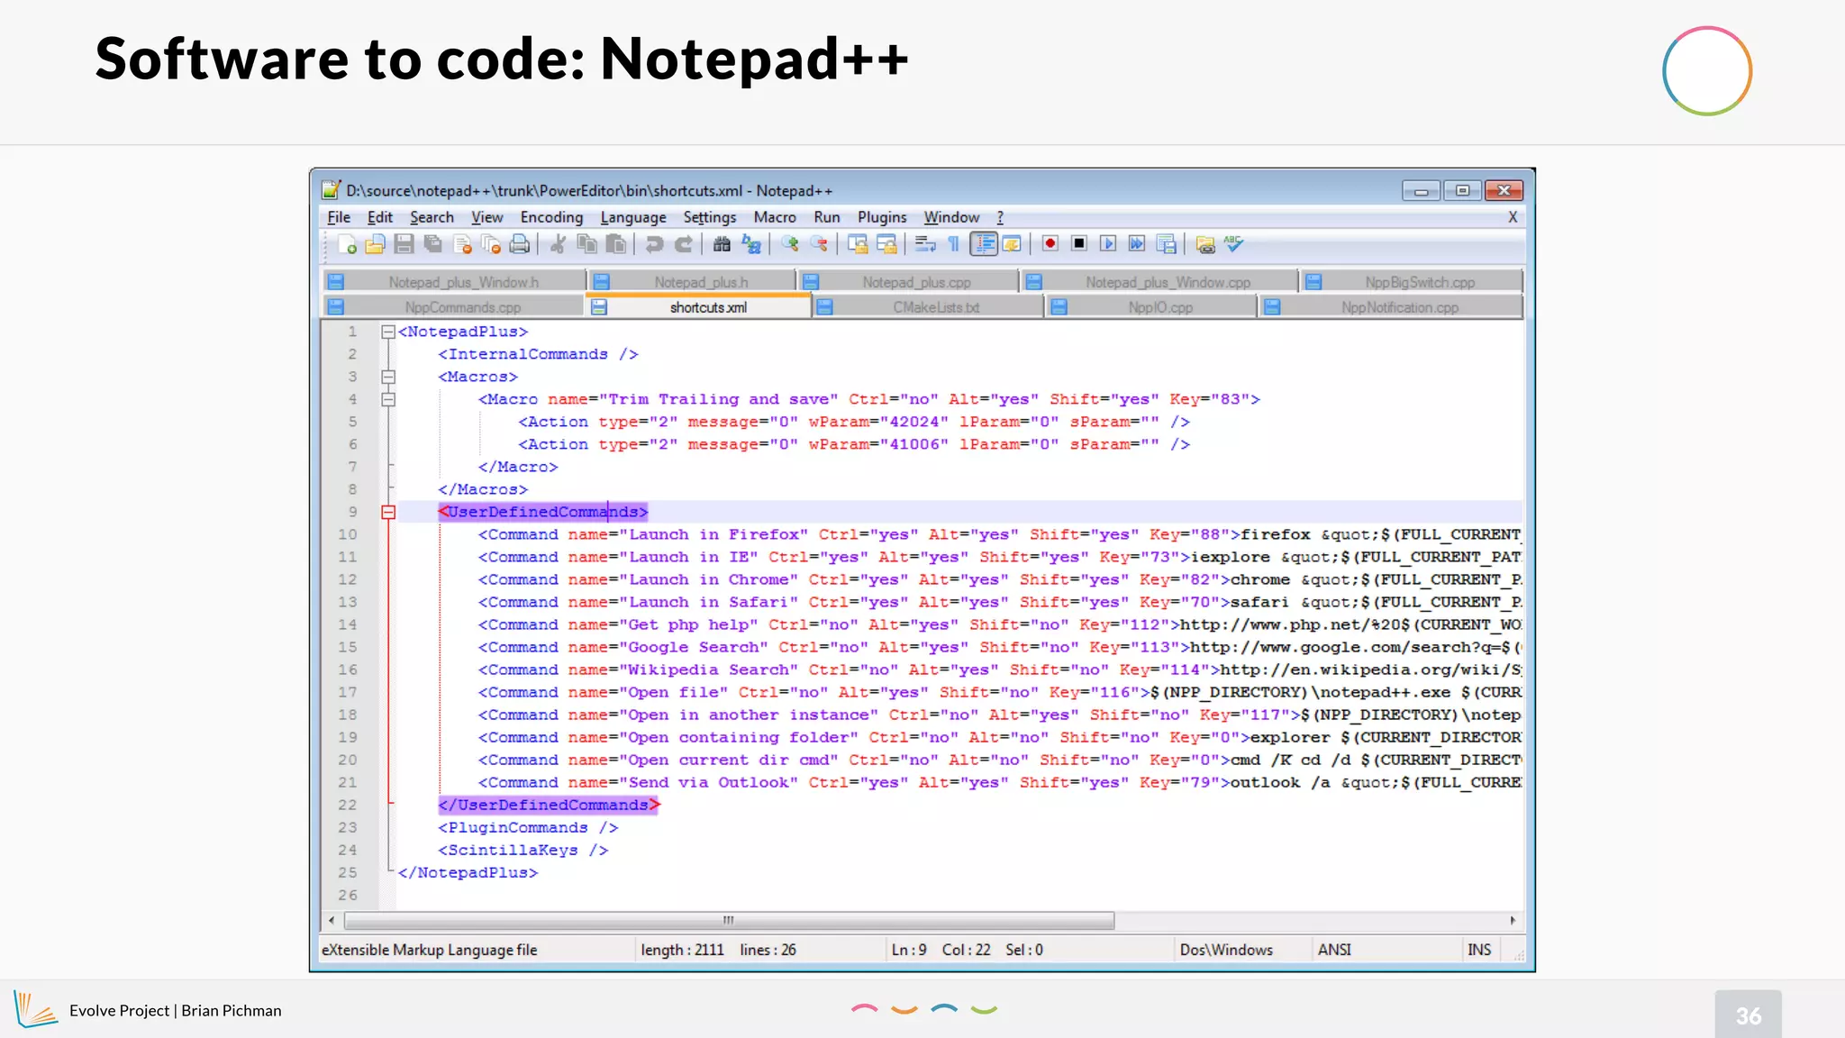Screen dimensions: 1845x1038
Task: Toggle Word Wrap in toolbar
Action: [x=925, y=244]
